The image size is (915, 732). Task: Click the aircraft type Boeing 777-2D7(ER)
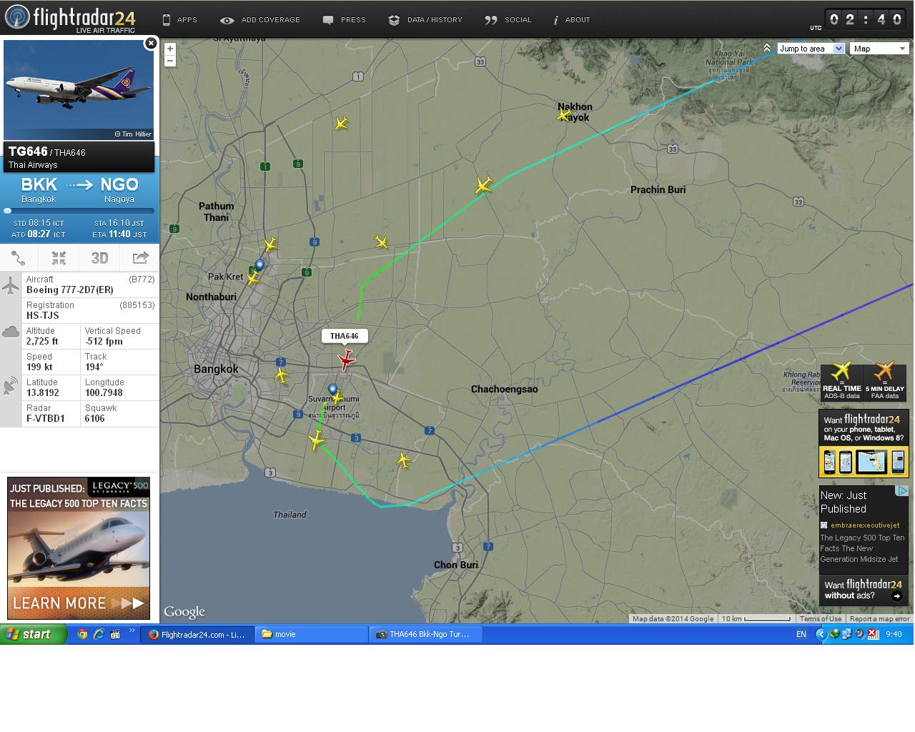click(70, 290)
